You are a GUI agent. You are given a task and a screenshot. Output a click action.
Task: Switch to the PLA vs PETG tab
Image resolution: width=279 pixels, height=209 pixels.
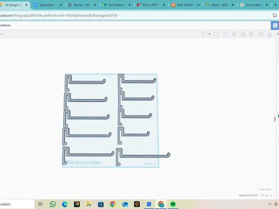pyautogui.click(x=150, y=5)
